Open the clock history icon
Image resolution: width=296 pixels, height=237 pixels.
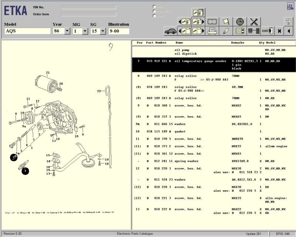240,22
